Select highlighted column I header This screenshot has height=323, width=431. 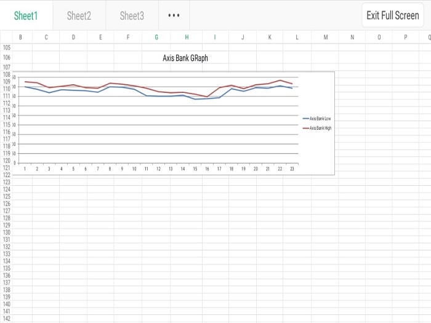215,37
